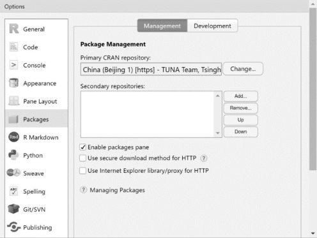Image resolution: width=317 pixels, height=238 pixels.
Task: Open Console settings via prompt icon
Action: tap(13, 65)
